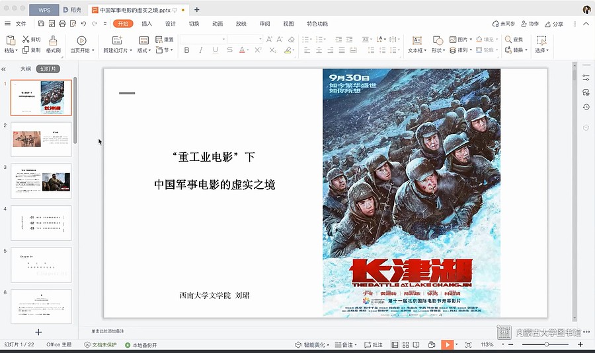Click the Print icon in quick toolbar
The height and width of the screenshot is (353, 595).
(x=62, y=24)
